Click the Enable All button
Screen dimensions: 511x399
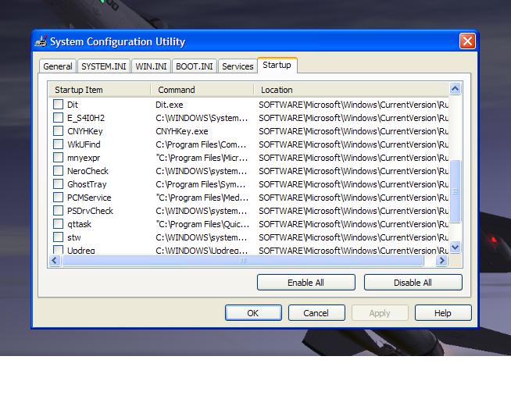coord(306,283)
